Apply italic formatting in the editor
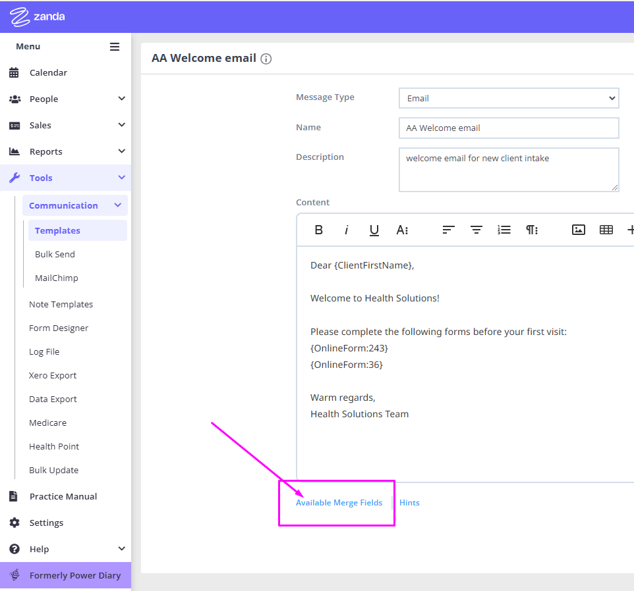Viewport: 634px width, 591px height. pos(347,230)
